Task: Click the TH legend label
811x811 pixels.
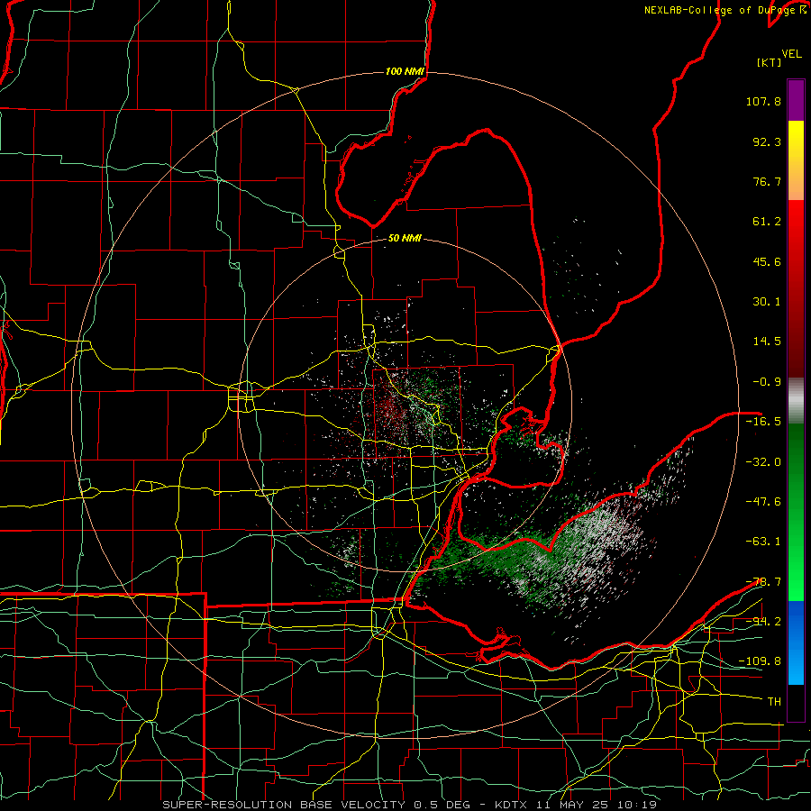Action: coord(774,702)
